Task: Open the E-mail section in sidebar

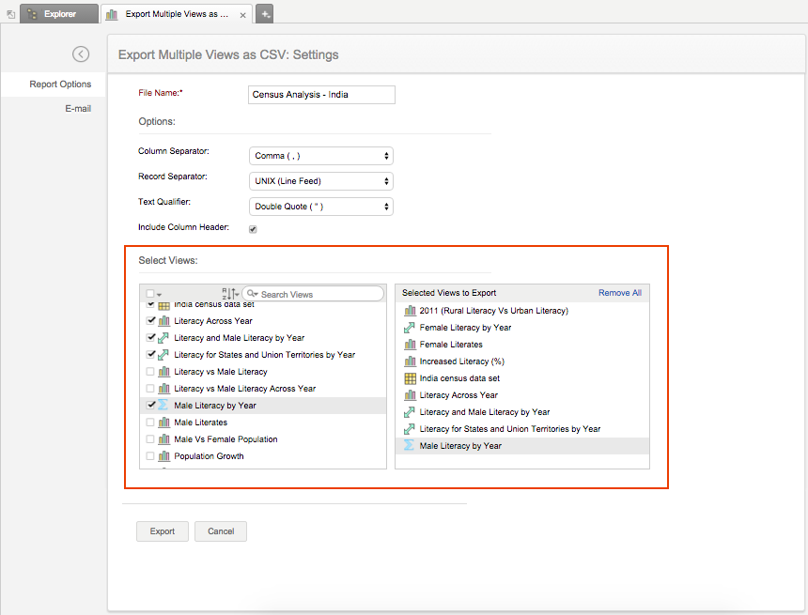Action: (x=78, y=108)
